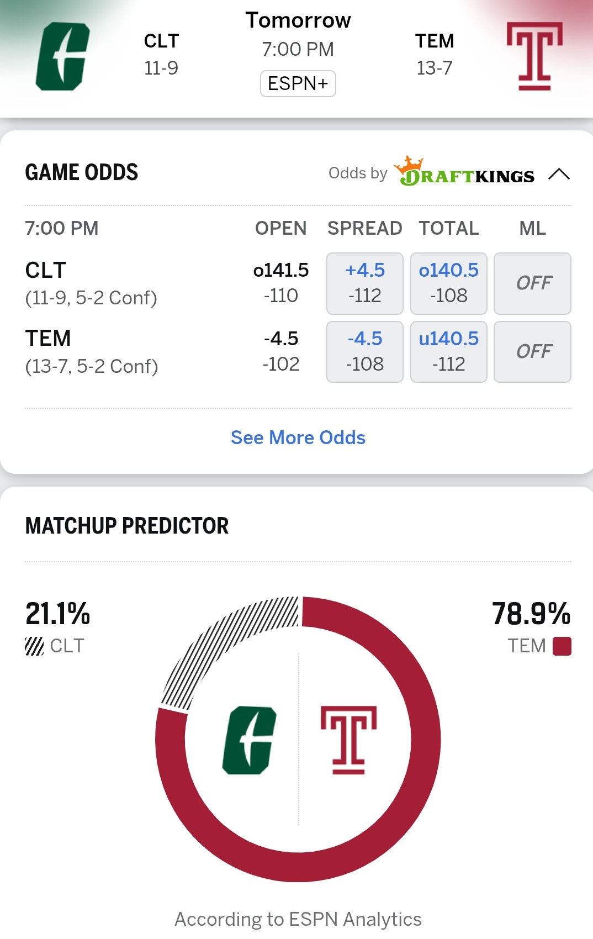Tap the Charlotte logo in the header
Viewport: 593px width, 939px height.
point(62,56)
